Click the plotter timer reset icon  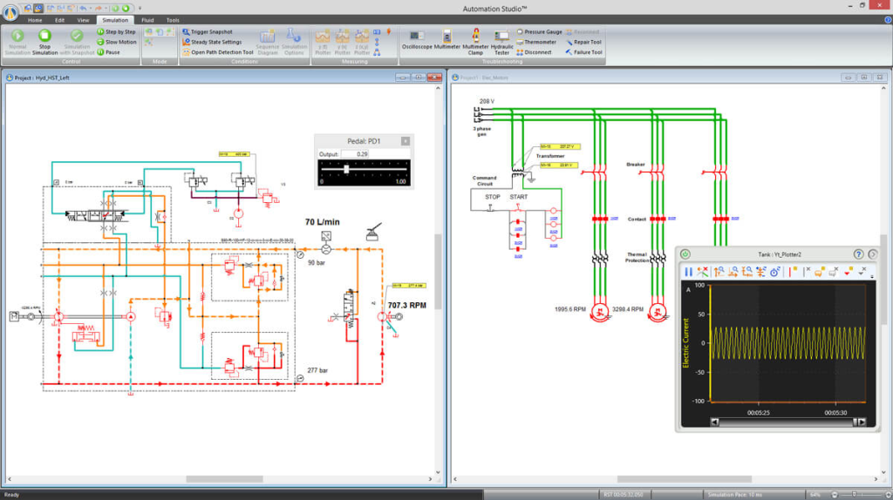coord(774,272)
